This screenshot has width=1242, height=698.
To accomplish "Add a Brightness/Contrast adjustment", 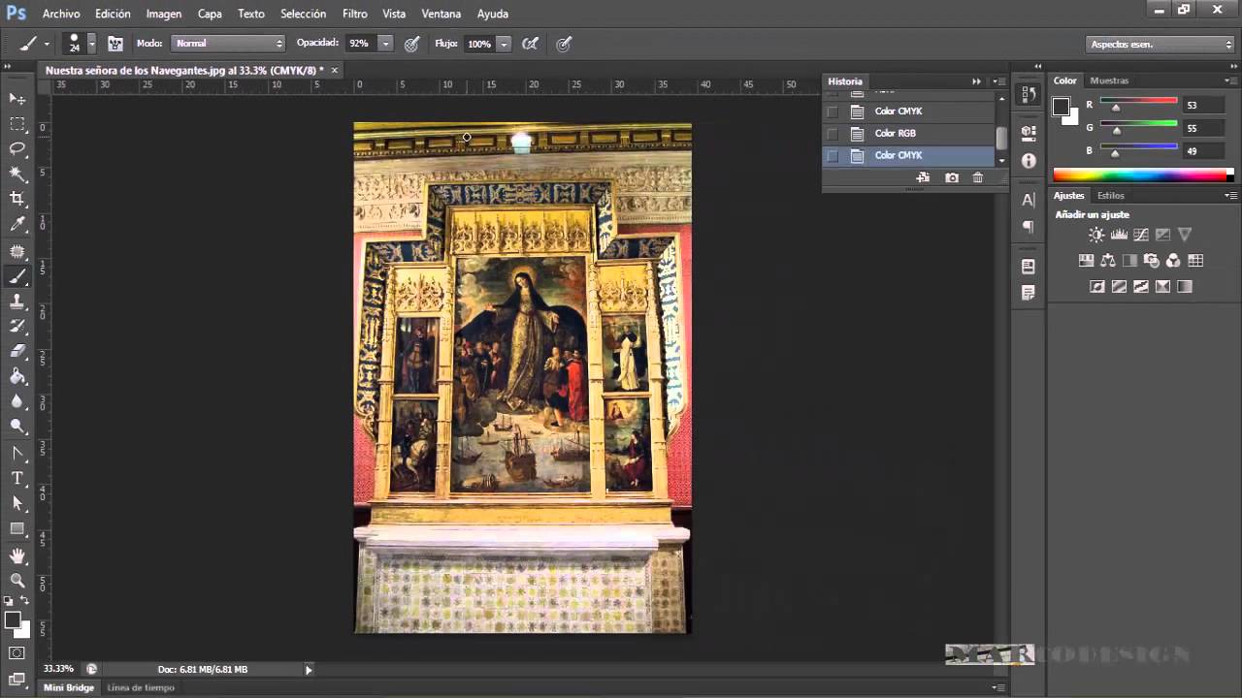I will coord(1096,235).
